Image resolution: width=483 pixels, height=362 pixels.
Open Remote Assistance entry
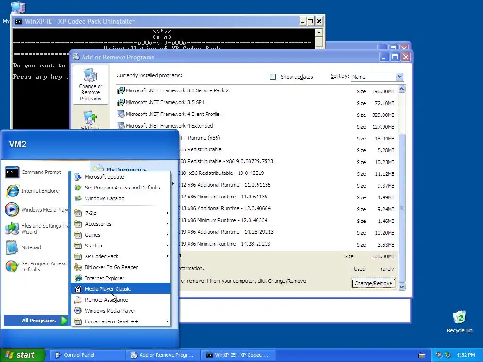pos(121,300)
